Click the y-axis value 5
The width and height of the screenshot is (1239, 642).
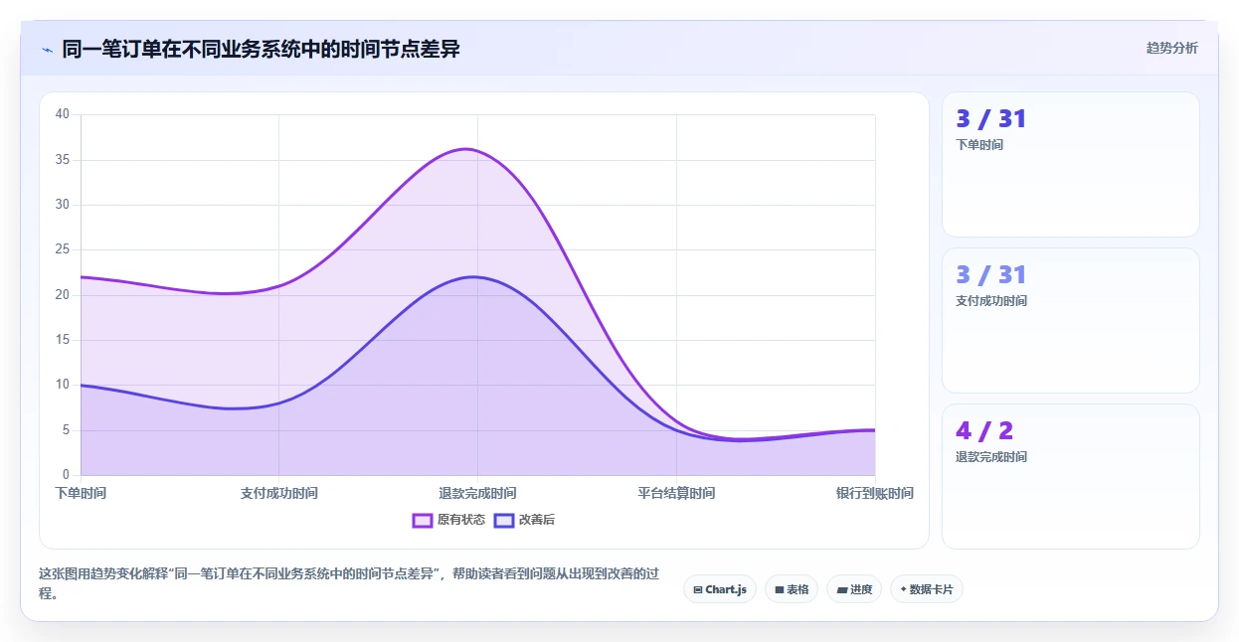pyautogui.click(x=66, y=430)
